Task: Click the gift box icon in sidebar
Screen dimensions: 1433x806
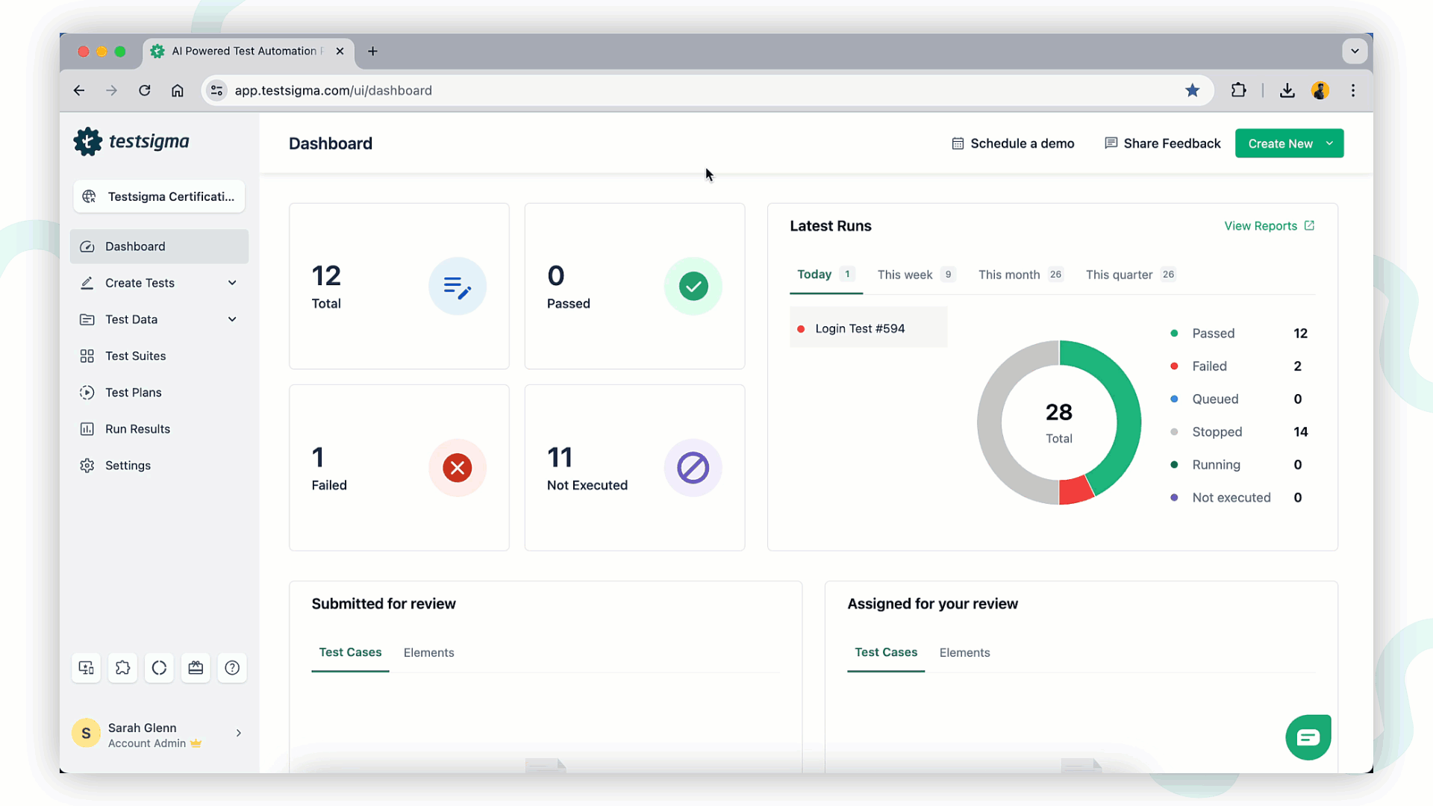Action: pyautogui.click(x=196, y=668)
